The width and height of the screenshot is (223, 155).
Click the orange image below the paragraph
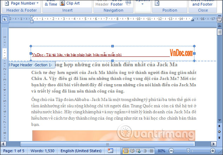pyautogui.click(x=114, y=136)
